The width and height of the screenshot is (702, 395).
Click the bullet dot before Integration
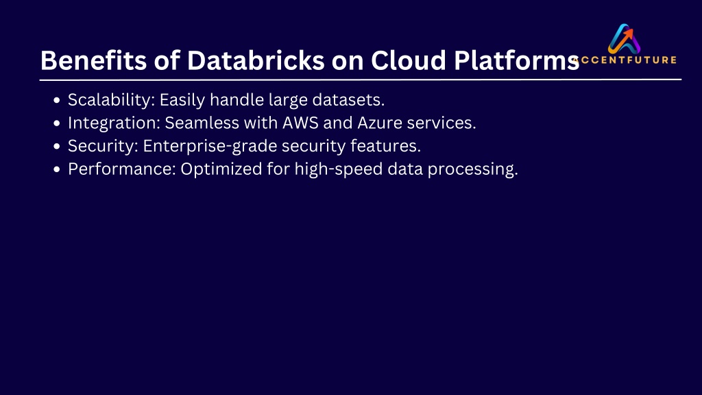pos(56,123)
